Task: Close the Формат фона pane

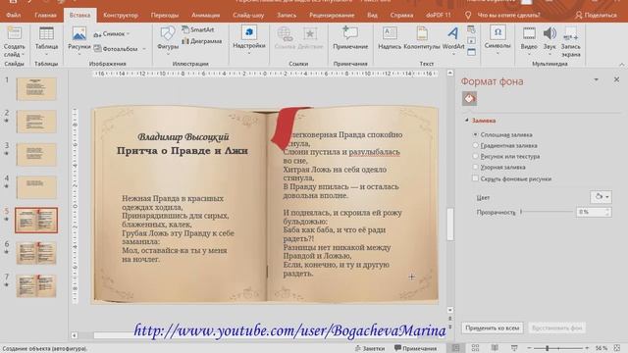Action: 616,79
